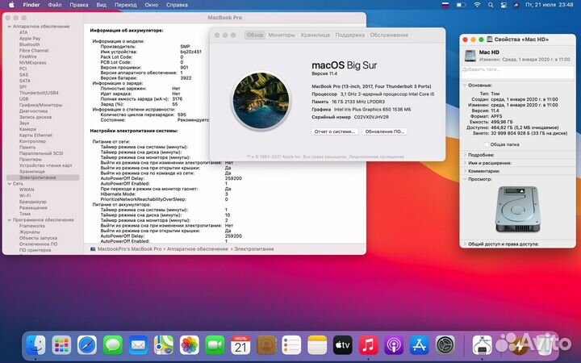Collapse Программное обеспечение tree group
Viewport: 581px width, 363px height.
click(9, 220)
